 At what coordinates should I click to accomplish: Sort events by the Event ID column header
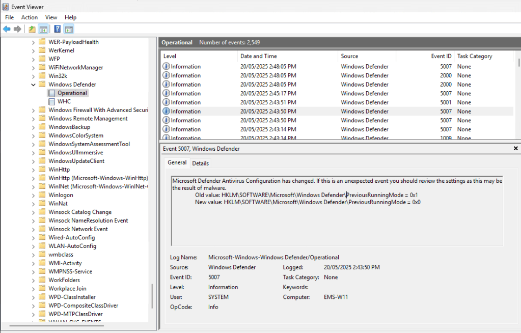(x=441, y=56)
